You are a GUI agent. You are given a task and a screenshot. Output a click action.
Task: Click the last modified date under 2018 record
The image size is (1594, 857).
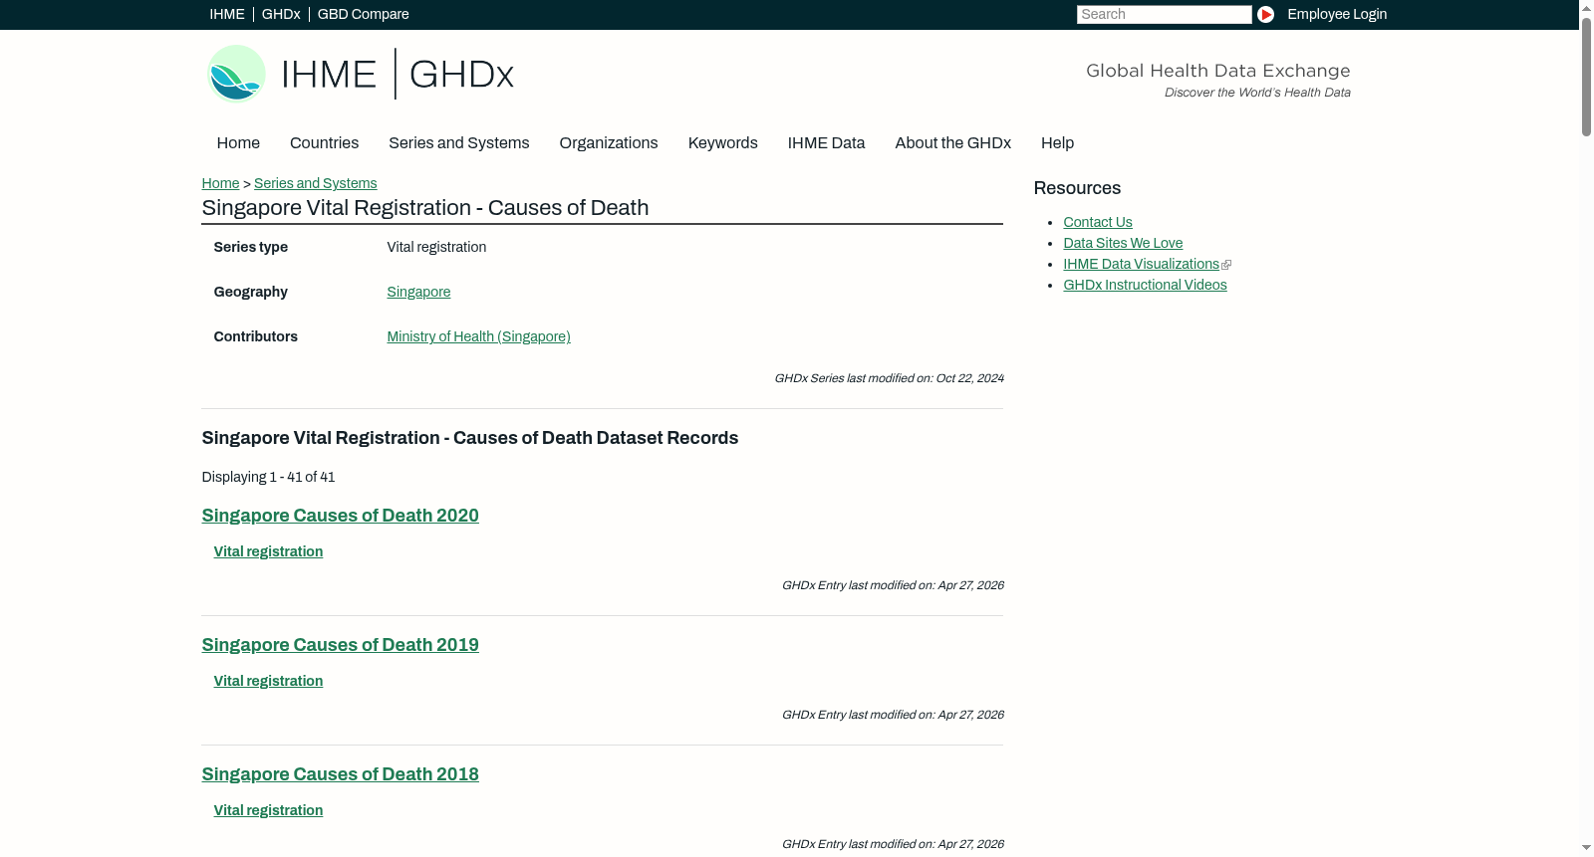point(893,844)
